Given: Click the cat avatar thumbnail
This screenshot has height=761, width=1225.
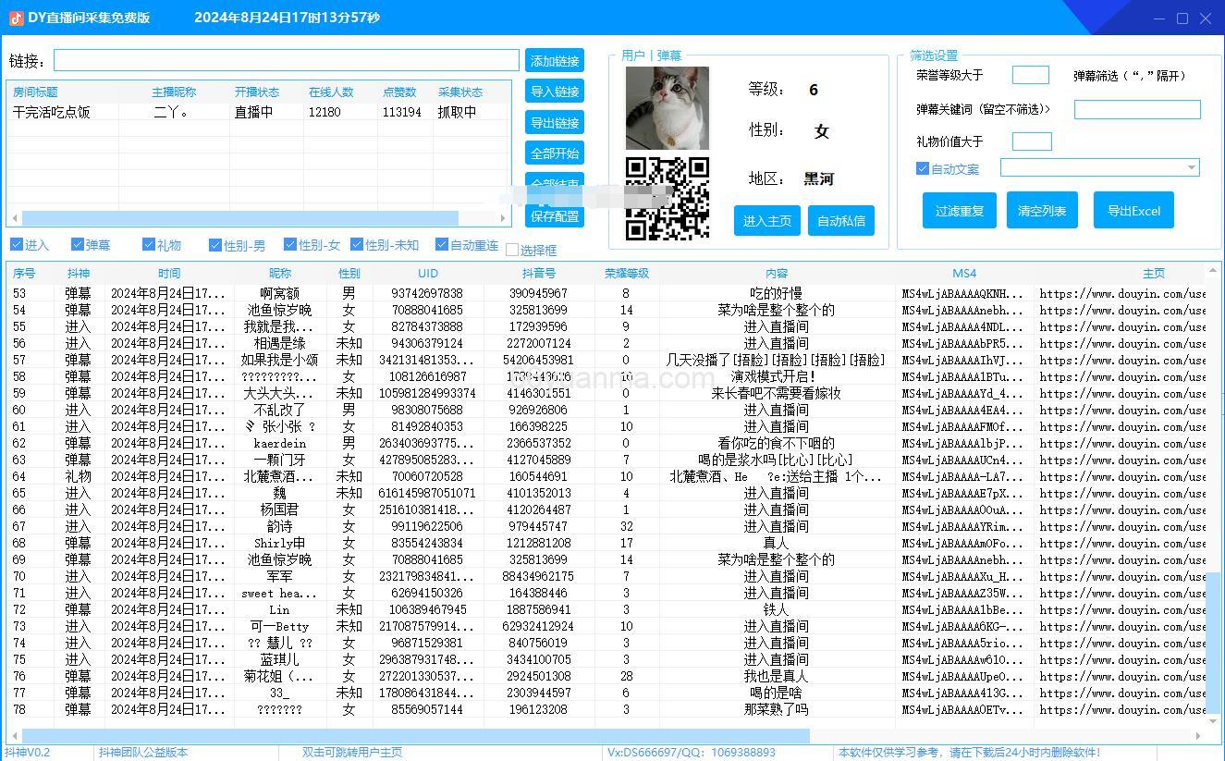Looking at the screenshot, I should click(668, 108).
